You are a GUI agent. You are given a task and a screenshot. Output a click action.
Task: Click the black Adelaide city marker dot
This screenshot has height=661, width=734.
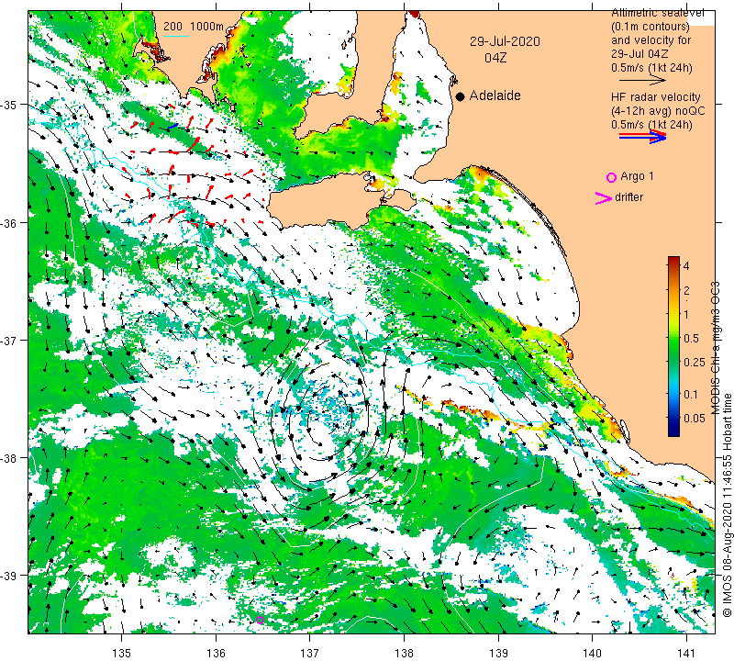pos(461,96)
